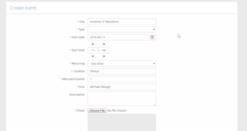Viewport: 247px width, 131px height.
Task: Click into the Description text area
Action: (122, 99)
